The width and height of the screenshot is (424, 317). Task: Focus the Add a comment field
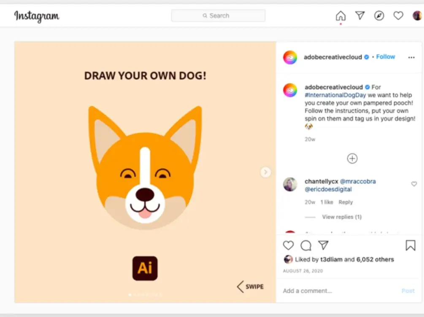coord(338,291)
